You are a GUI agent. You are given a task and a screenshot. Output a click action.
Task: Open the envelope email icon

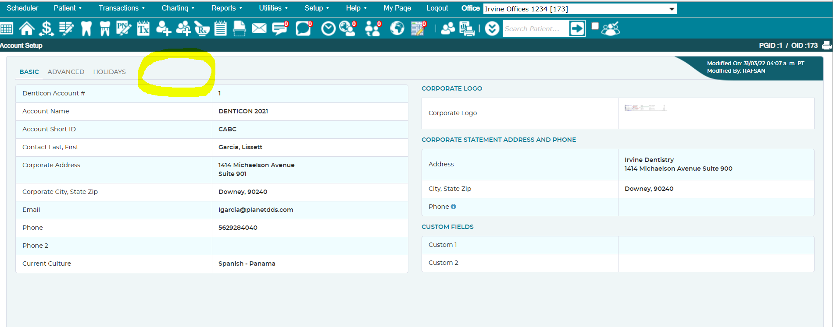click(259, 29)
